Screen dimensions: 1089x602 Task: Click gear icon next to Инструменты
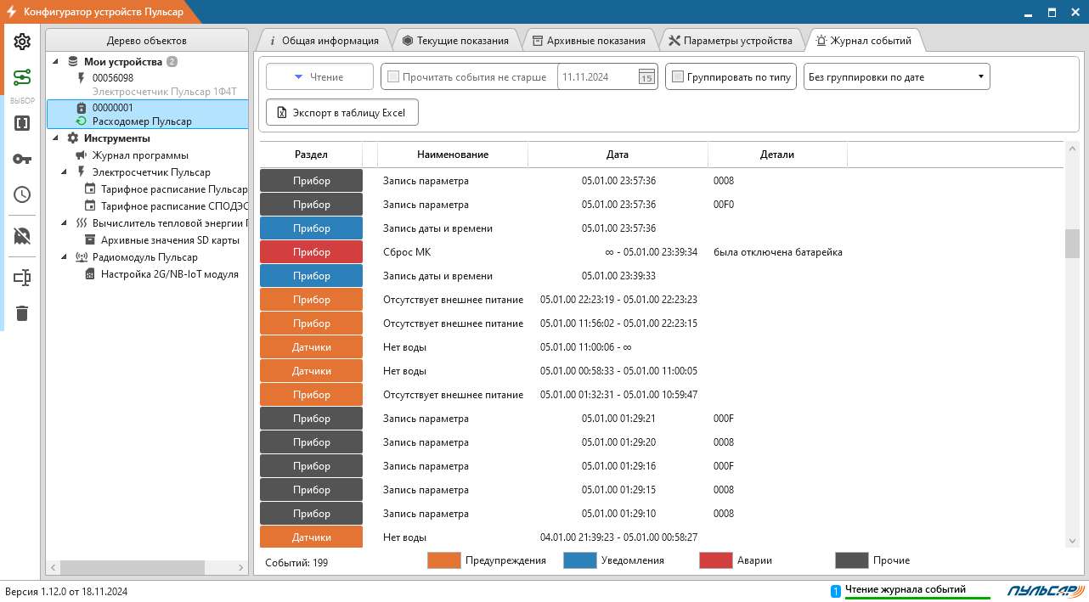(x=73, y=138)
